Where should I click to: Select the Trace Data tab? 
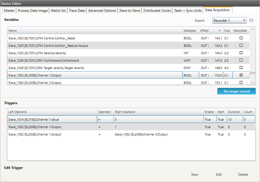(x=77, y=11)
